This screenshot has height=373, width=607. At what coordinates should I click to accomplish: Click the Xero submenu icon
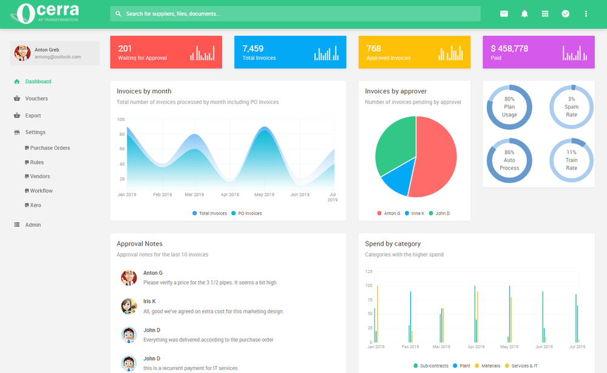27,205
